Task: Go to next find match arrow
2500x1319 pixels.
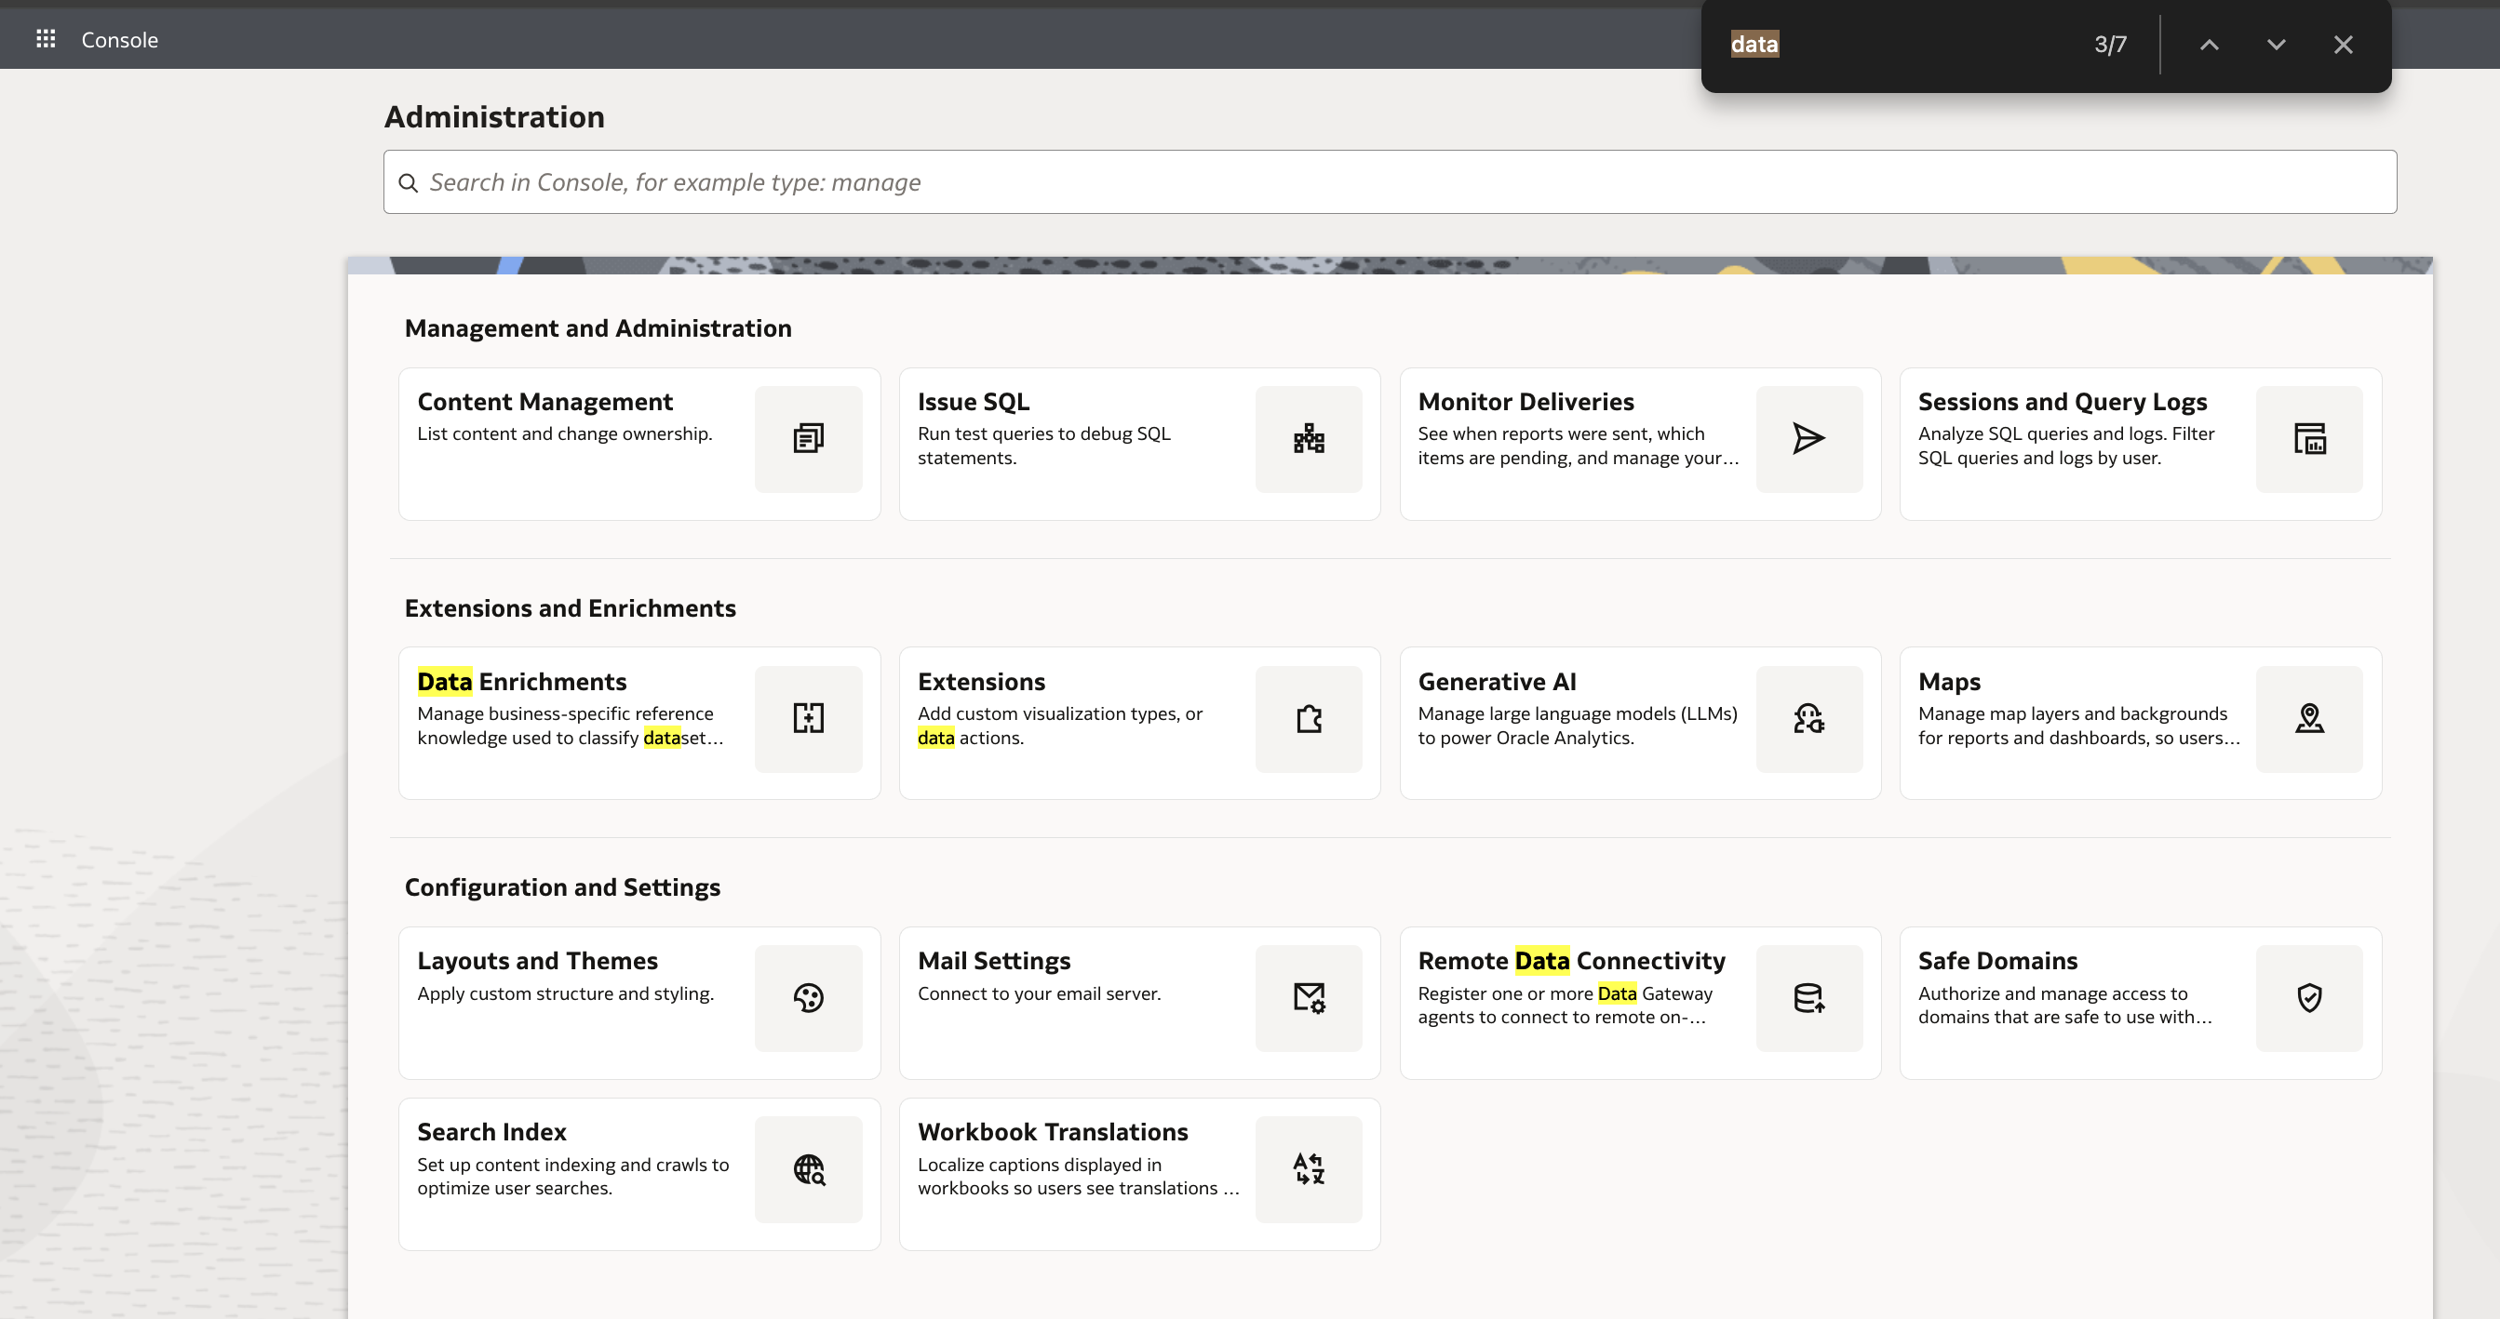Action: point(2276,45)
